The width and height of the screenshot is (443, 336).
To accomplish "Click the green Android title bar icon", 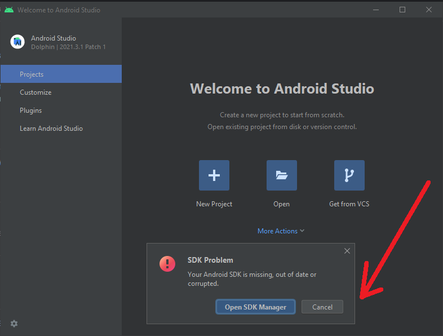I will click(x=9, y=10).
